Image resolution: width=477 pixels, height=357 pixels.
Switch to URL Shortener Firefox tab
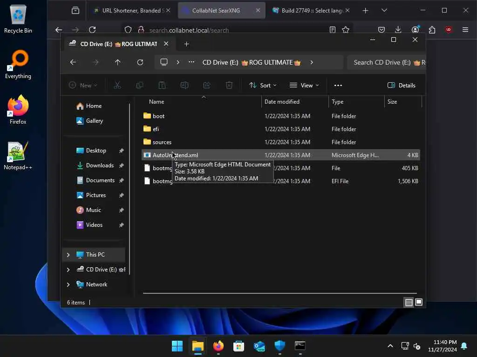pos(131,10)
